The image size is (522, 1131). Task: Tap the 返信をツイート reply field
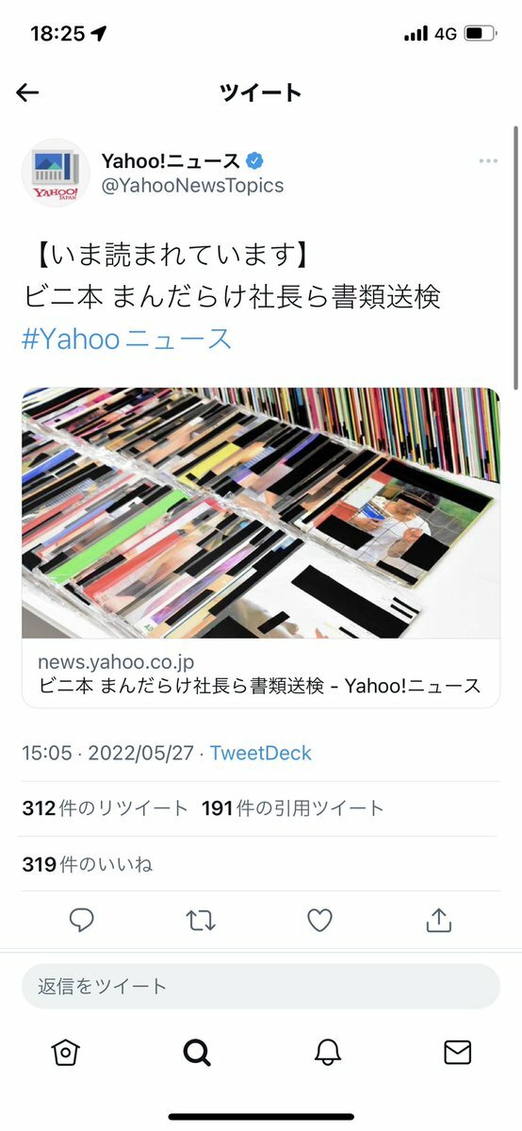point(261,986)
